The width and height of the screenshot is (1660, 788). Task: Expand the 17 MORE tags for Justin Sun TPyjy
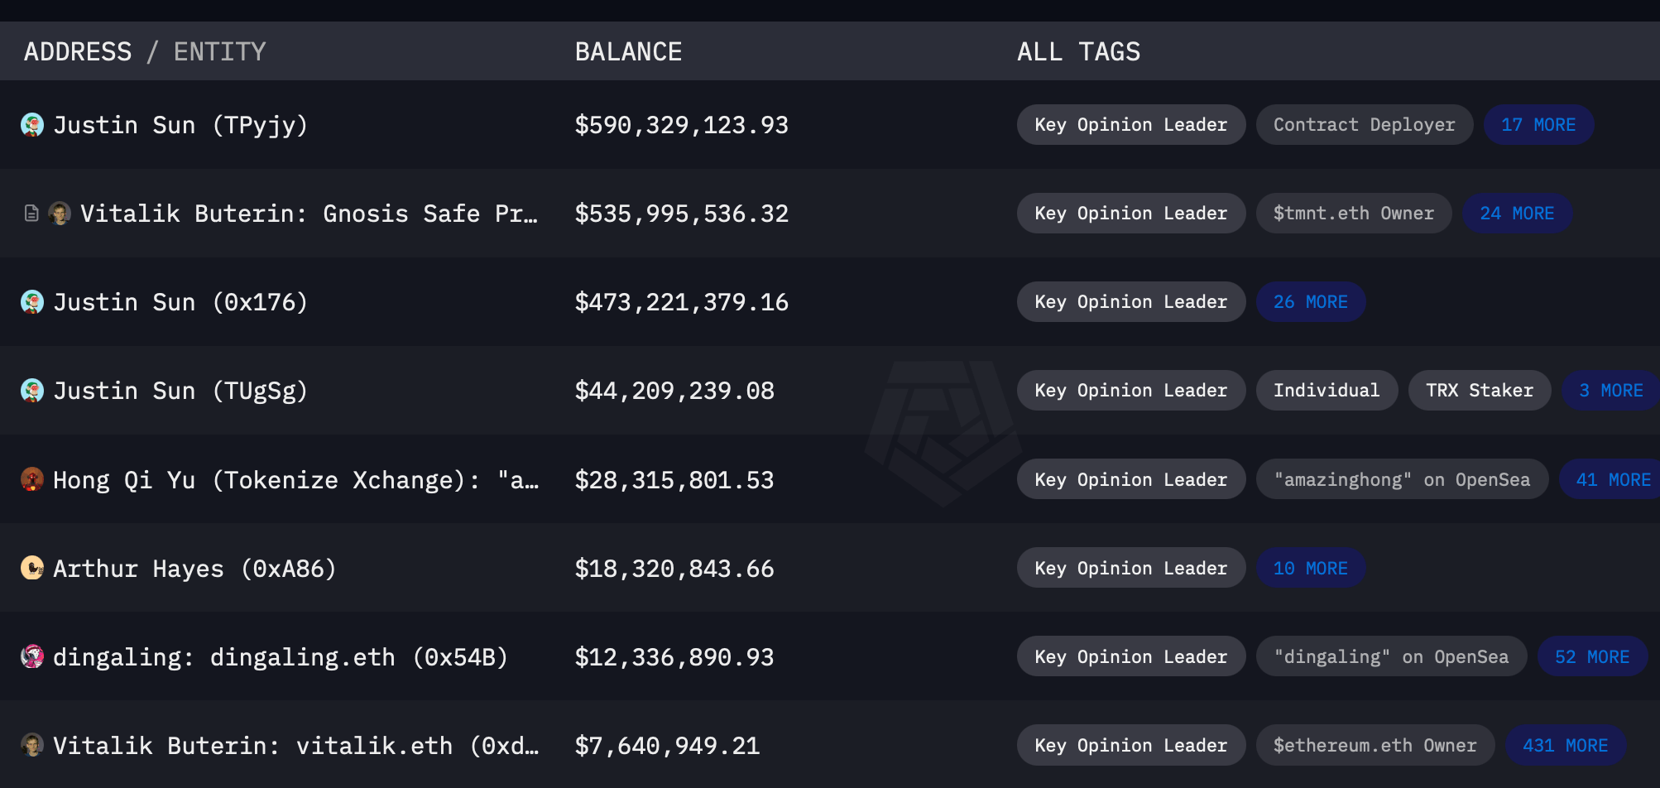point(1538,124)
